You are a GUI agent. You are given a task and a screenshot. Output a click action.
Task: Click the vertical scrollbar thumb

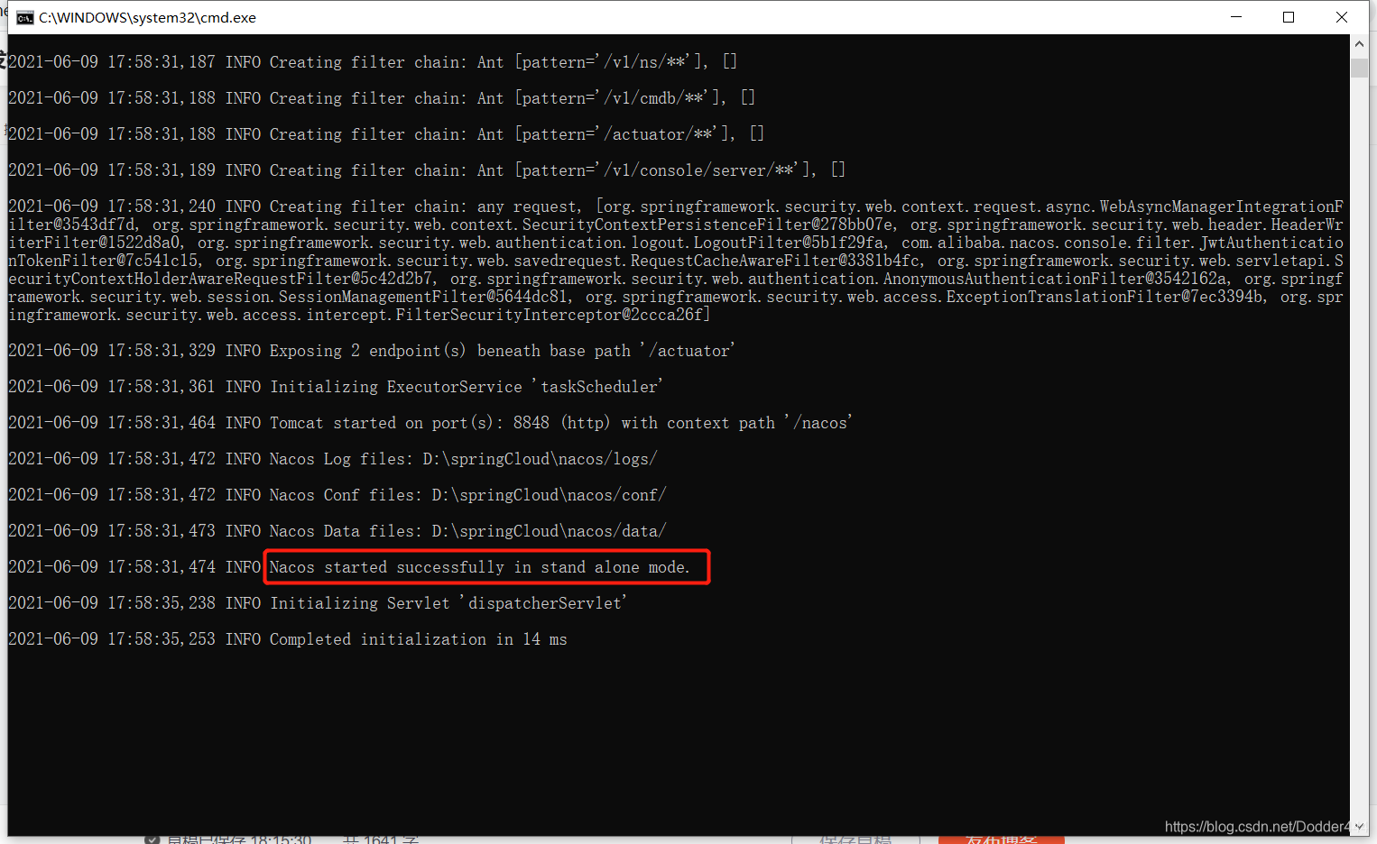click(x=1359, y=67)
